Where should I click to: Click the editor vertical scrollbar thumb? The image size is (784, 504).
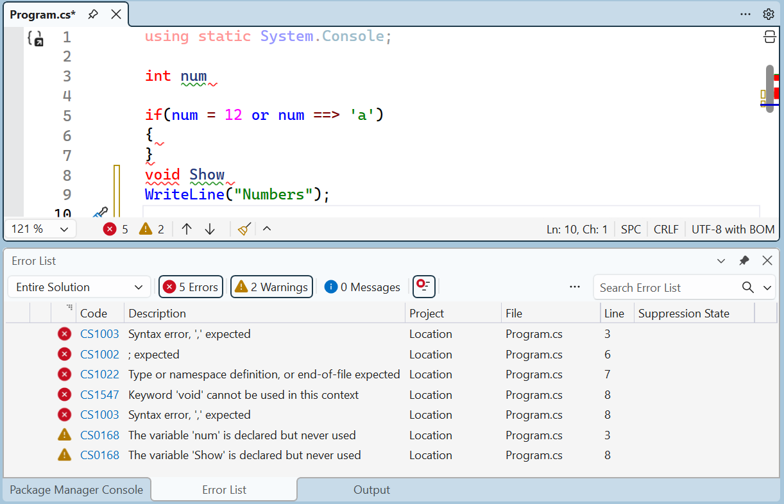[770, 88]
